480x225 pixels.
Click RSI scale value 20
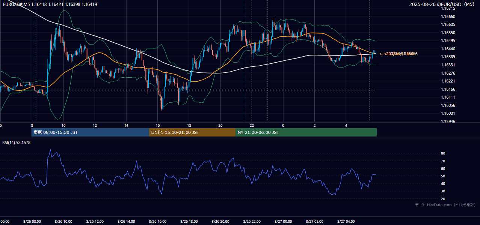point(443,199)
